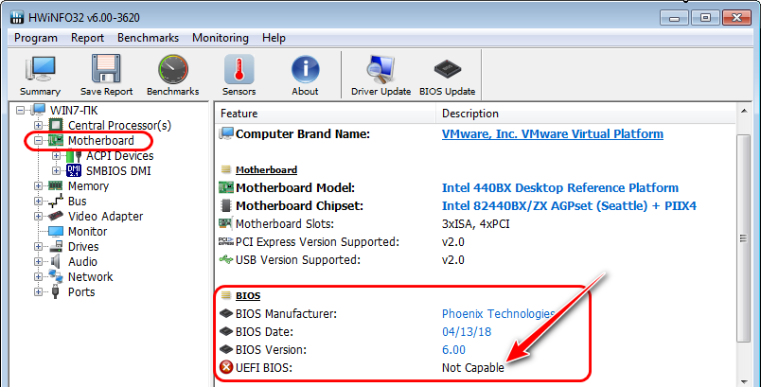Click the BIOS Update chip icon
The width and height of the screenshot is (761, 387).
coord(447,69)
